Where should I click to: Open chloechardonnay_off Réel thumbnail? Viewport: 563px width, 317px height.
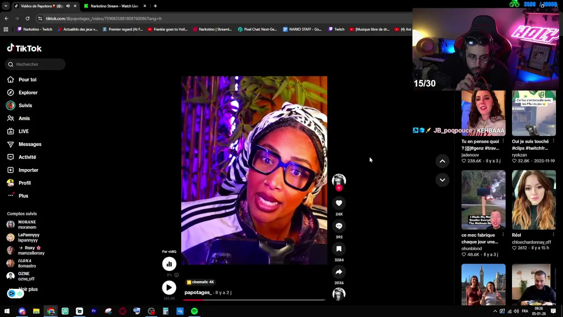534,200
